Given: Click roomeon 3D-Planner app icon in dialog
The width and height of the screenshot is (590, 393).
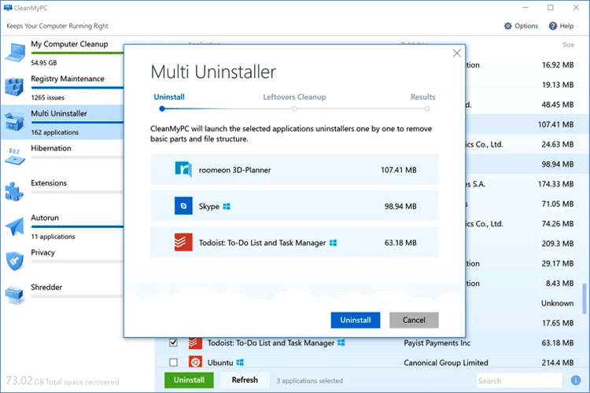Looking at the screenshot, I should click(x=183, y=169).
